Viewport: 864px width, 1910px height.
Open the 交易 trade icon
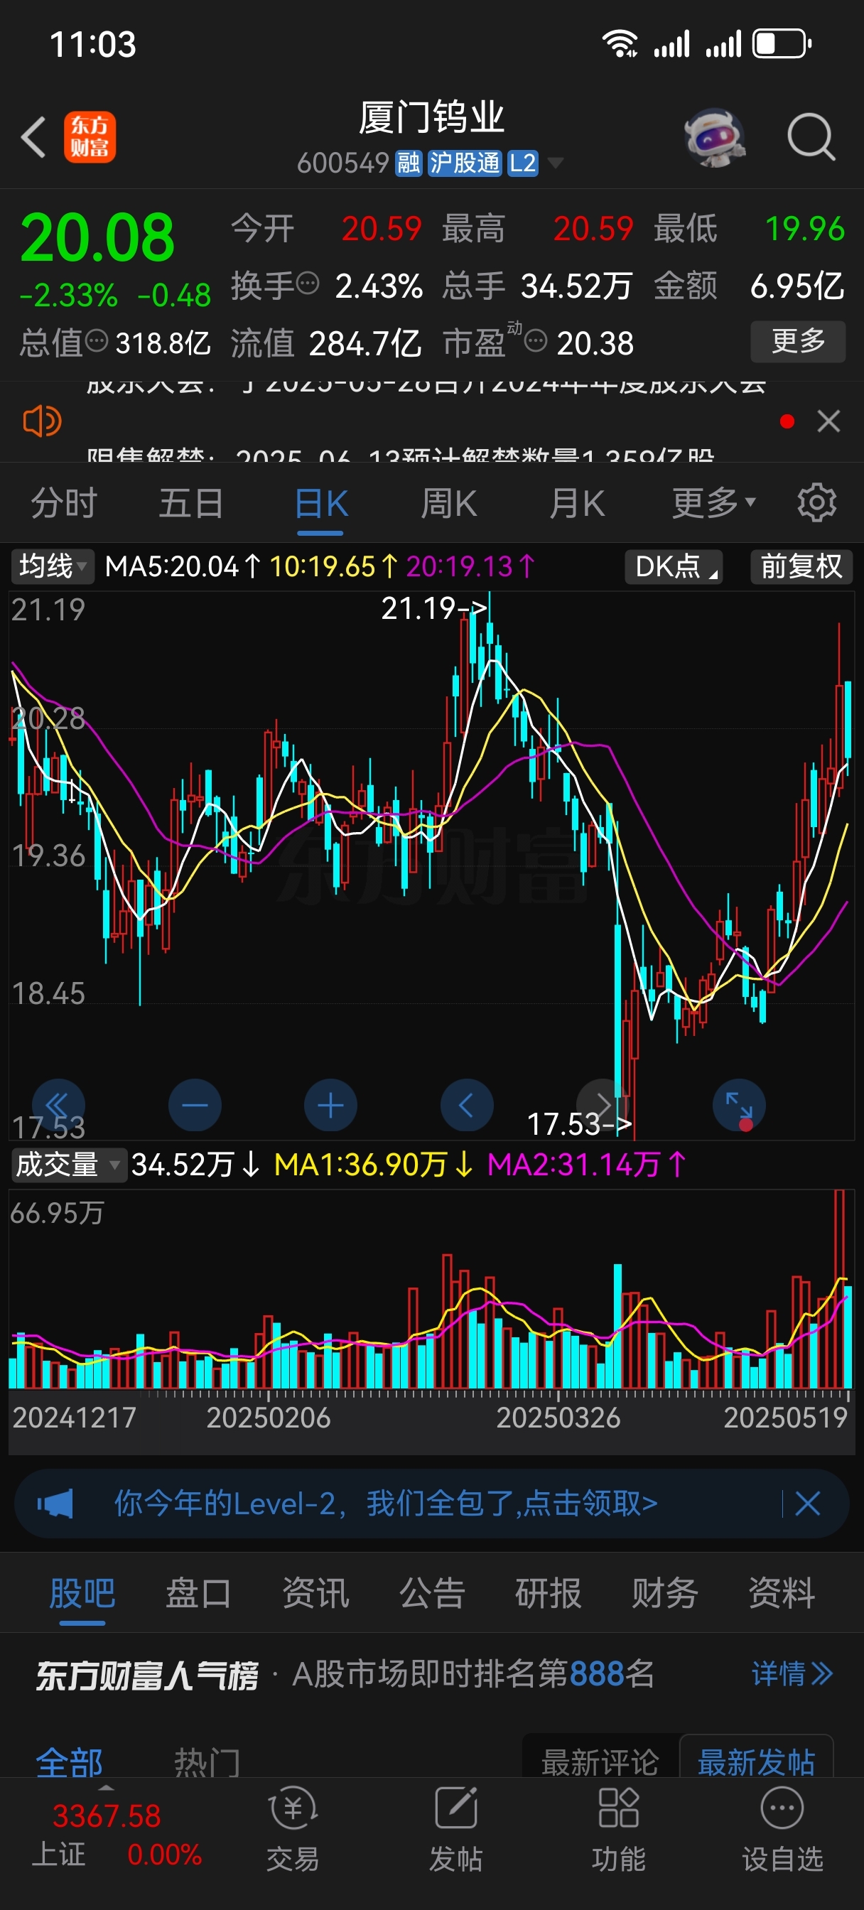293,1828
